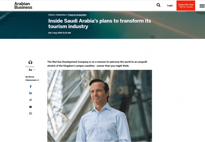205x142 pixels.
Task: Share the article on LinkedIn
Action: 30,93
